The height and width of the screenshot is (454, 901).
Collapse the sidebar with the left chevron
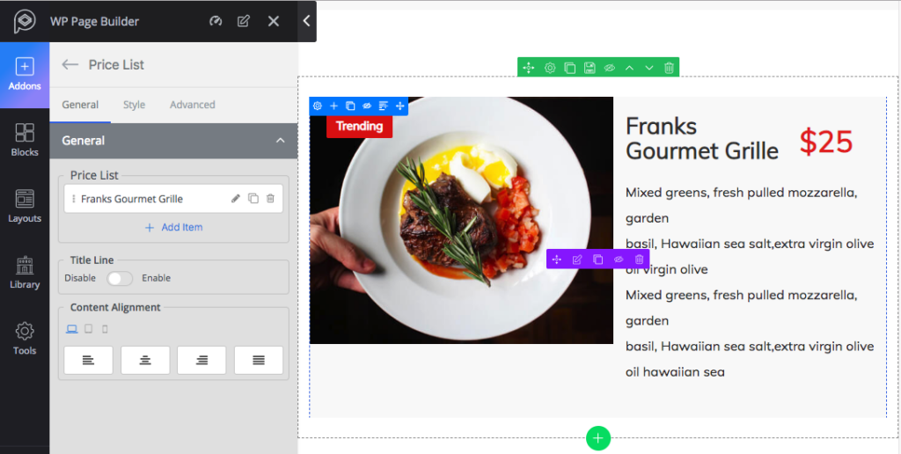pyautogui.click(x=307, y=21)
